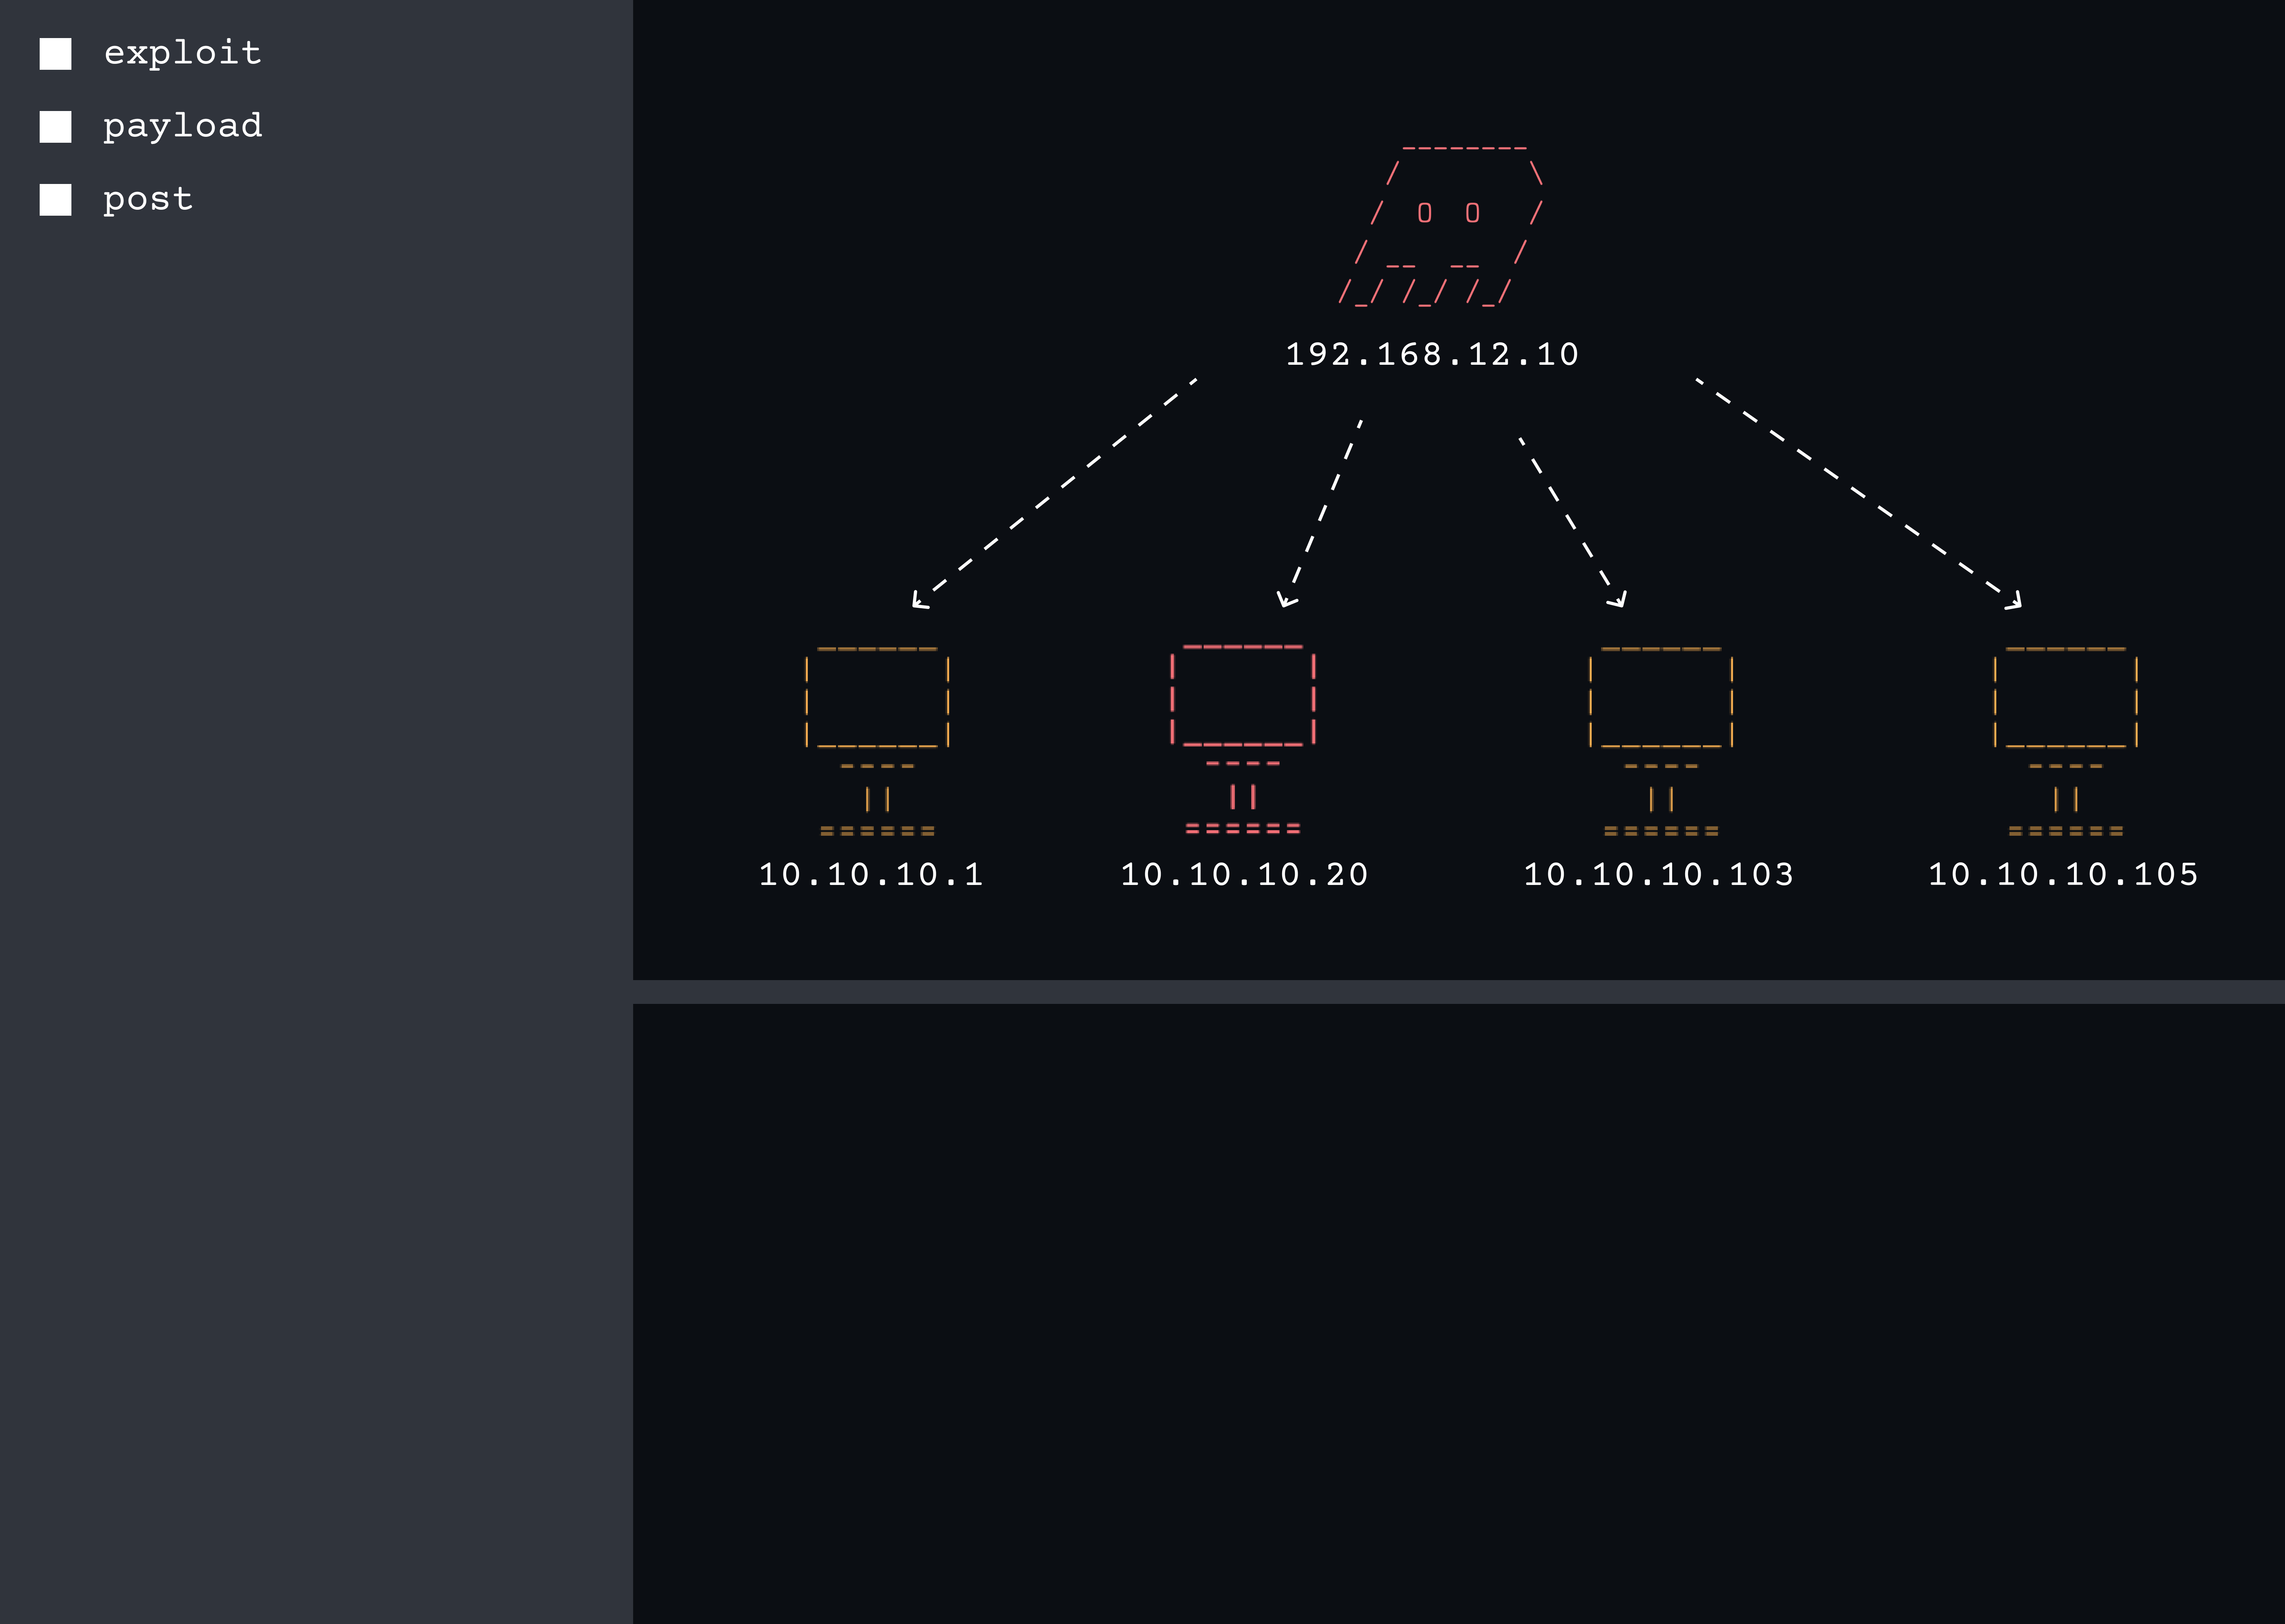Toggle the payload checkbox
2285x1624 pixels.
click(x=55, y=127)
